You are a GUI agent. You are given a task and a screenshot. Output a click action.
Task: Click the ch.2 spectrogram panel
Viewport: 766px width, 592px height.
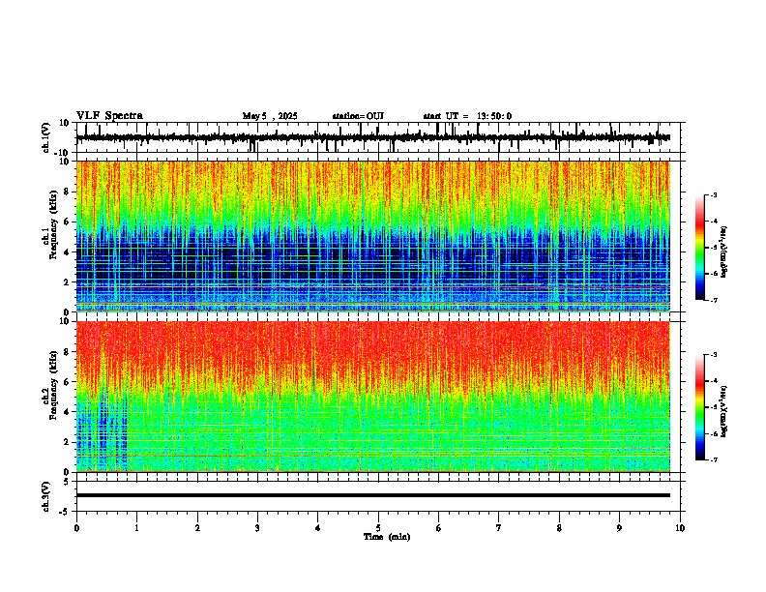tap(373, 397)
